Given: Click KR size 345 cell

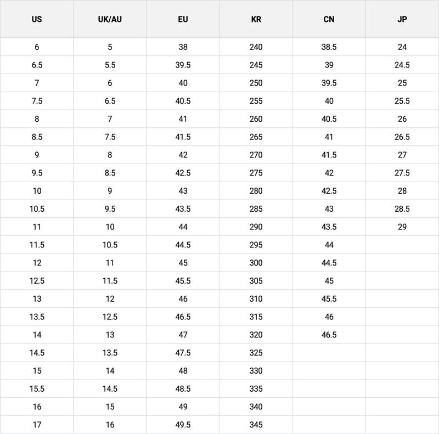Looking at the screenshot, I should pyautogui.click(x=256, y=425).
